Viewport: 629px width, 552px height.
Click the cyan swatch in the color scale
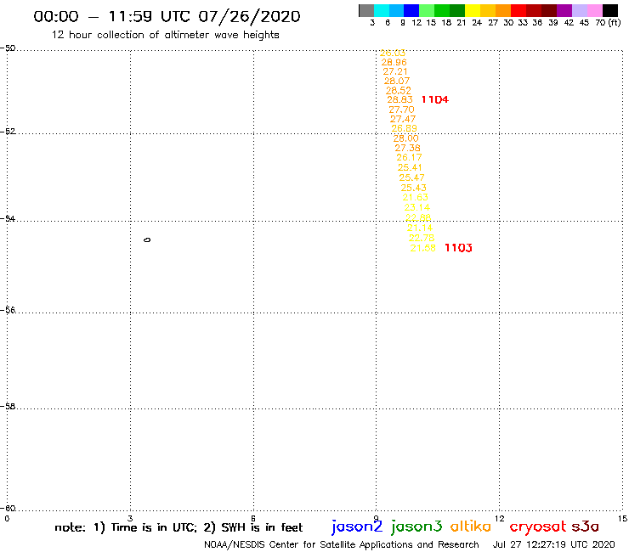(382, 10)
